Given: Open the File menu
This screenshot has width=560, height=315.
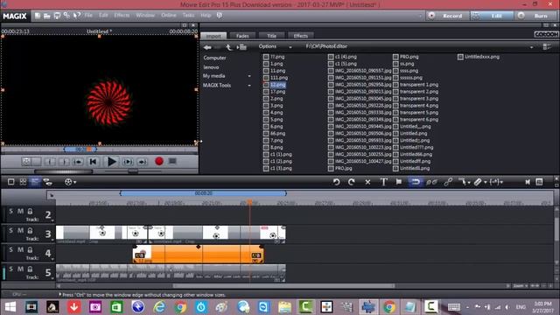Looking at the screenshot, I should pos(88,16).
